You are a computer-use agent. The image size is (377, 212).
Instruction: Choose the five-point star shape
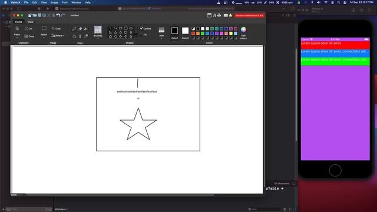(x=120, y=32)
